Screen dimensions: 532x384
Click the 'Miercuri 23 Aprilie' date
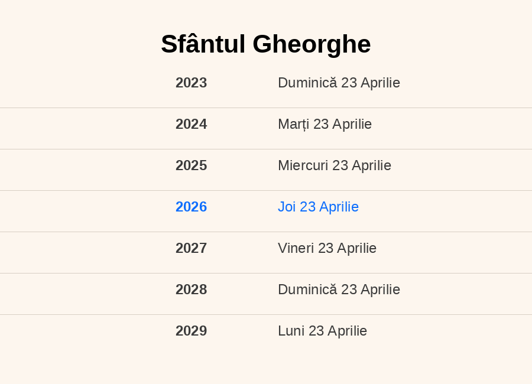click(334, 165)
